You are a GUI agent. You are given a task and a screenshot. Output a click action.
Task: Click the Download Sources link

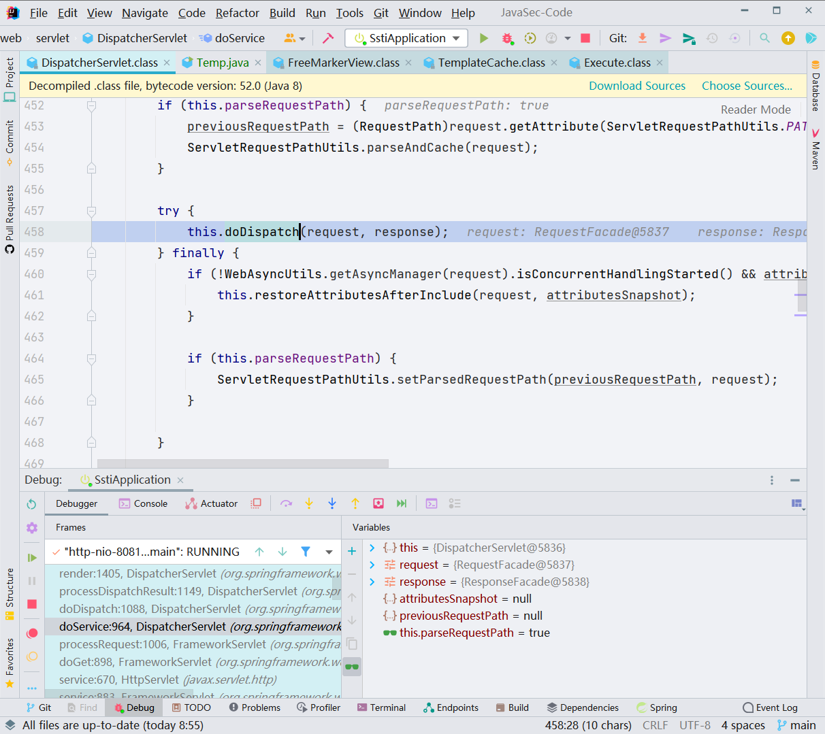coord(637,86)
